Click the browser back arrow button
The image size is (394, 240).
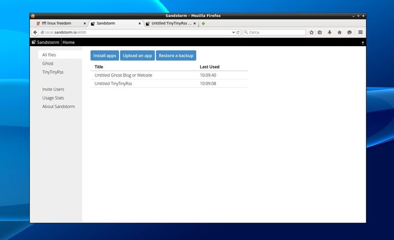[35, 32]
